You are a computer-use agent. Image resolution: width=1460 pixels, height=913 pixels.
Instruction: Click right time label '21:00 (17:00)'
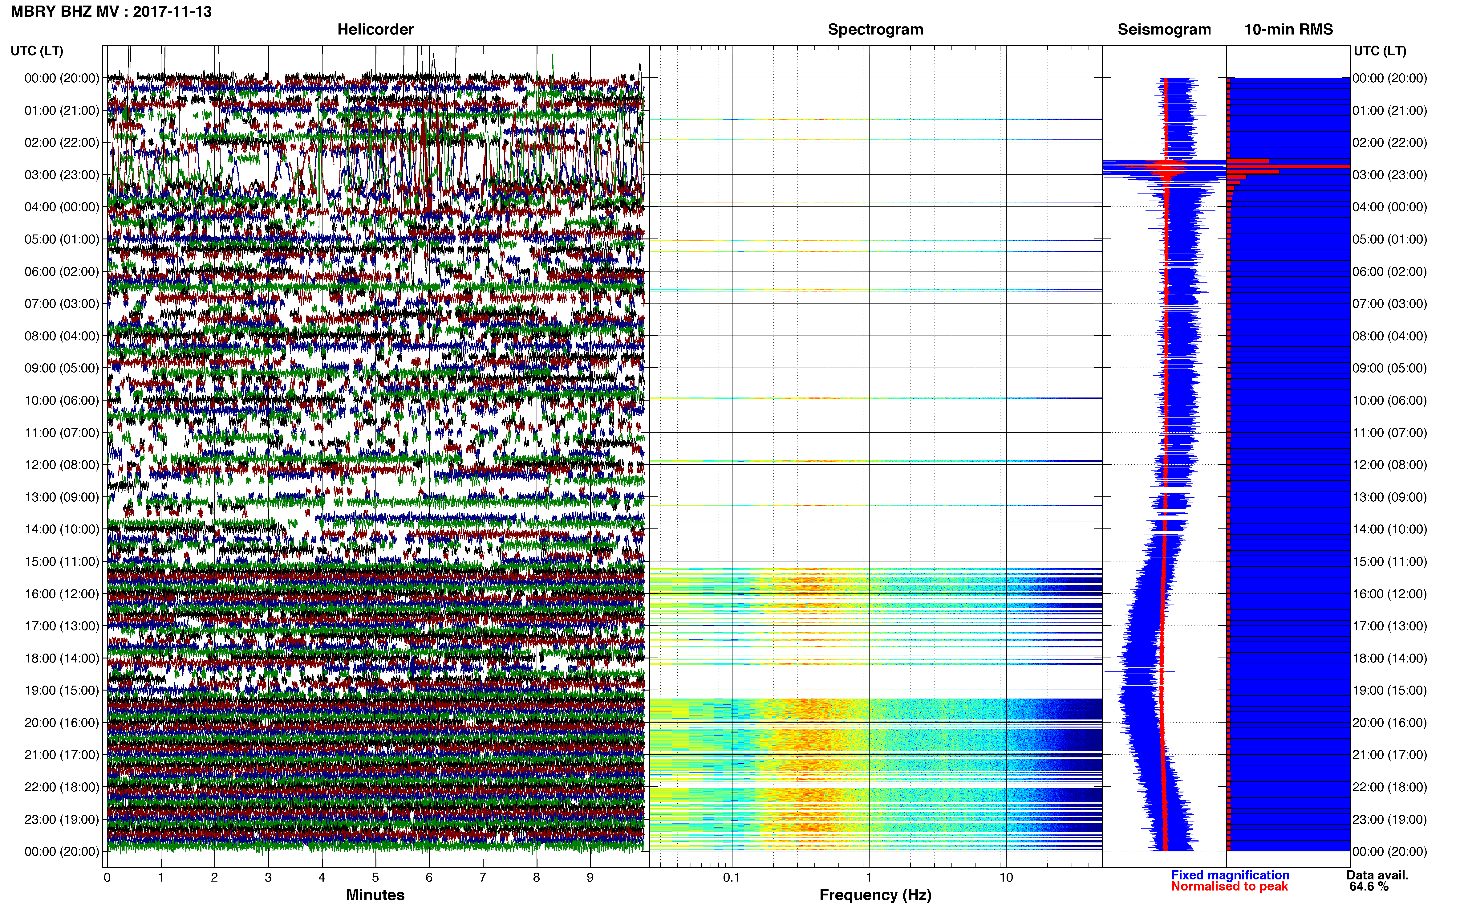point(1390,755)
